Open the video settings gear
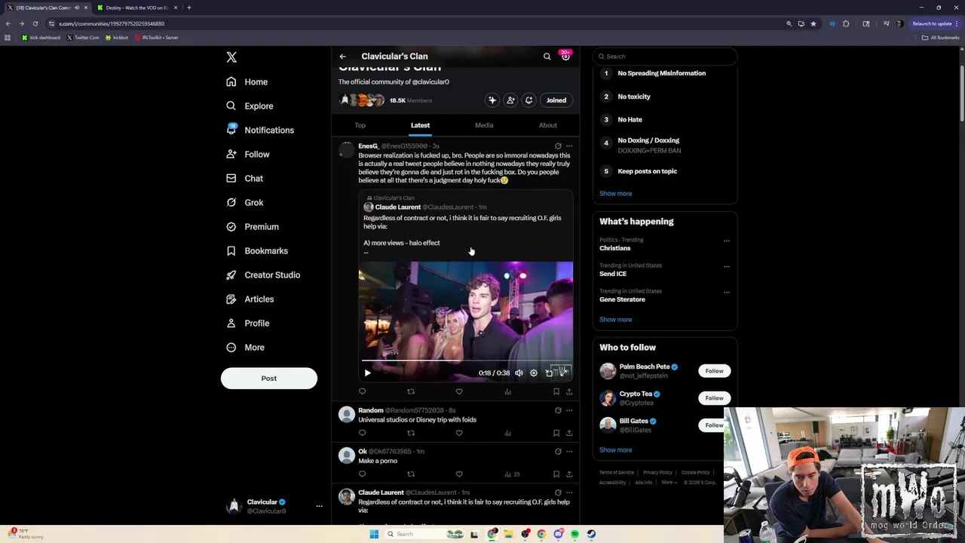The height and width of the screenshot is (543, 965). coord(534,373)
